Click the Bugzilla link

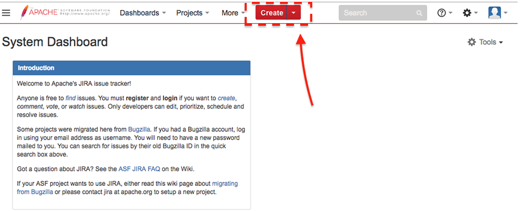click(139, 129)
